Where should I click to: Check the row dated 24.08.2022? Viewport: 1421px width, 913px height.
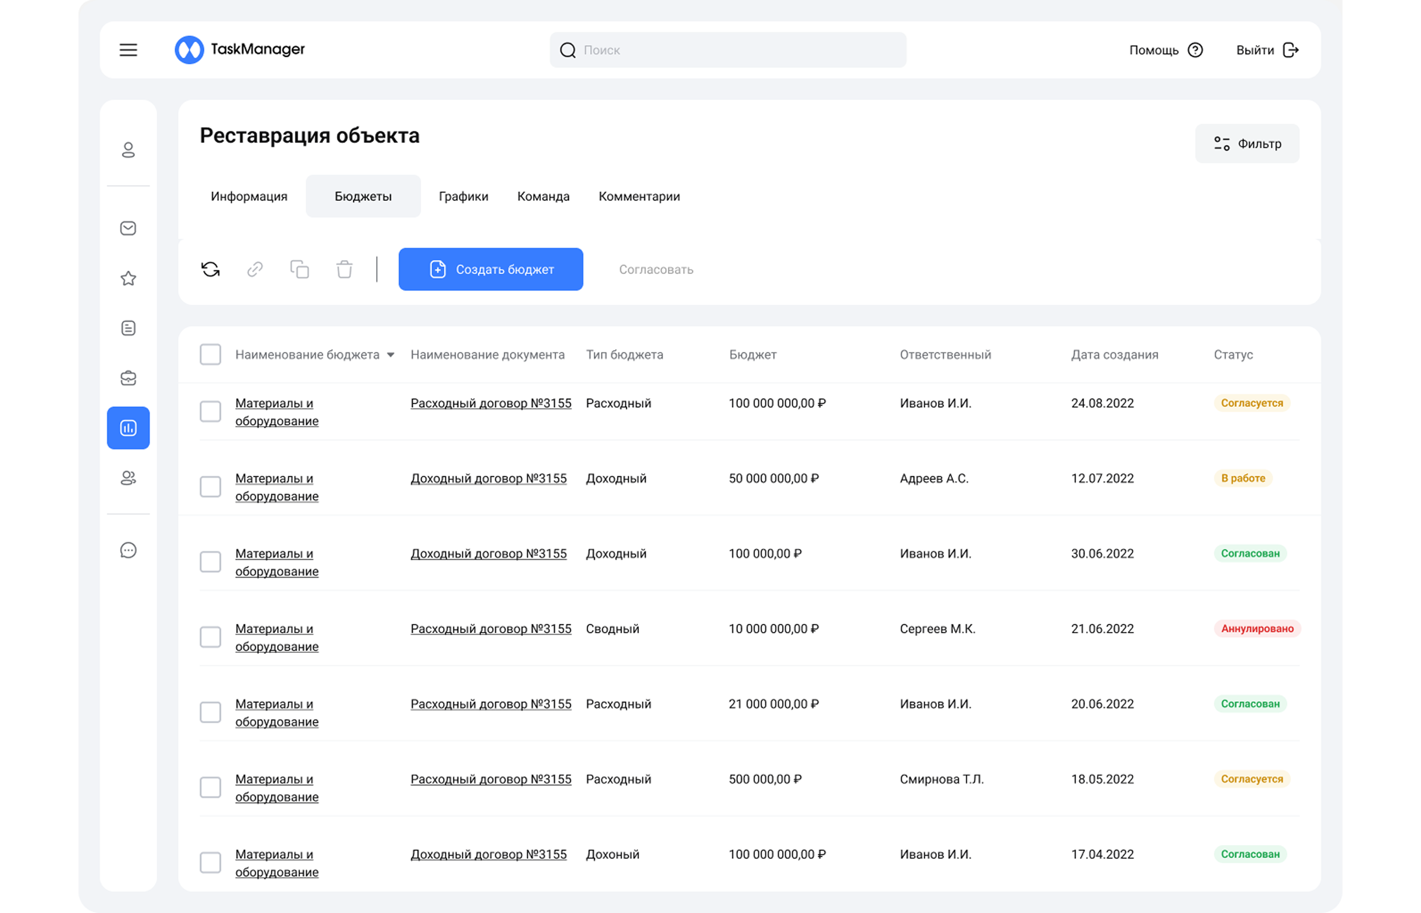click(210, 411)
